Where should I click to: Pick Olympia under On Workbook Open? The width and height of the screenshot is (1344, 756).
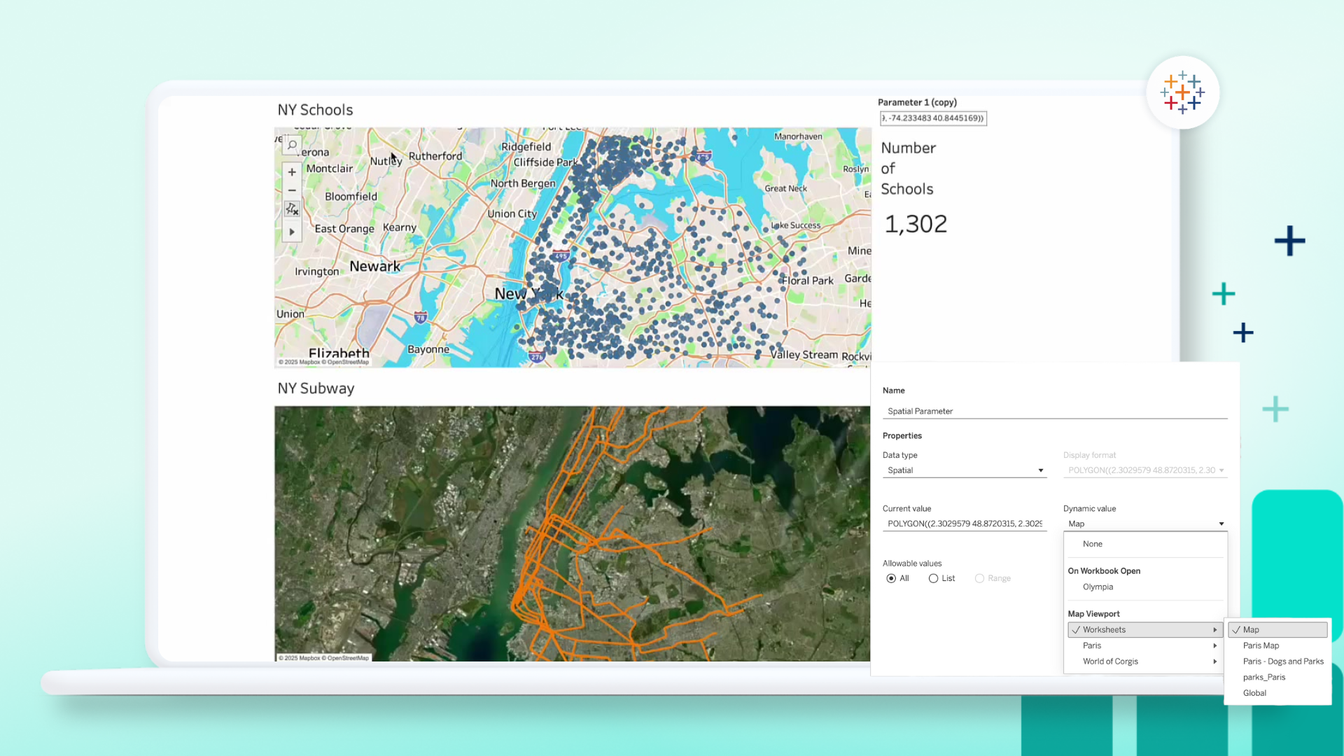pyautogui.click(x=1098, y=587)
